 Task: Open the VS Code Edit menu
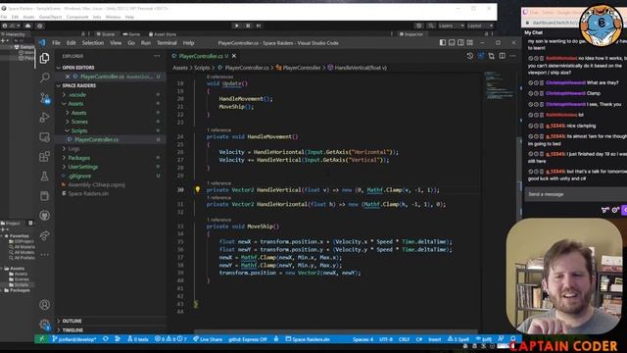pyautogui.click(x=72, y=43)
